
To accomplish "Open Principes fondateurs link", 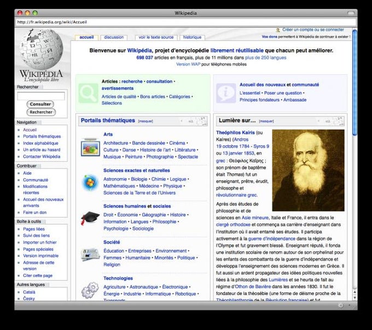I will pyautogui.click(x=259, y=100).
